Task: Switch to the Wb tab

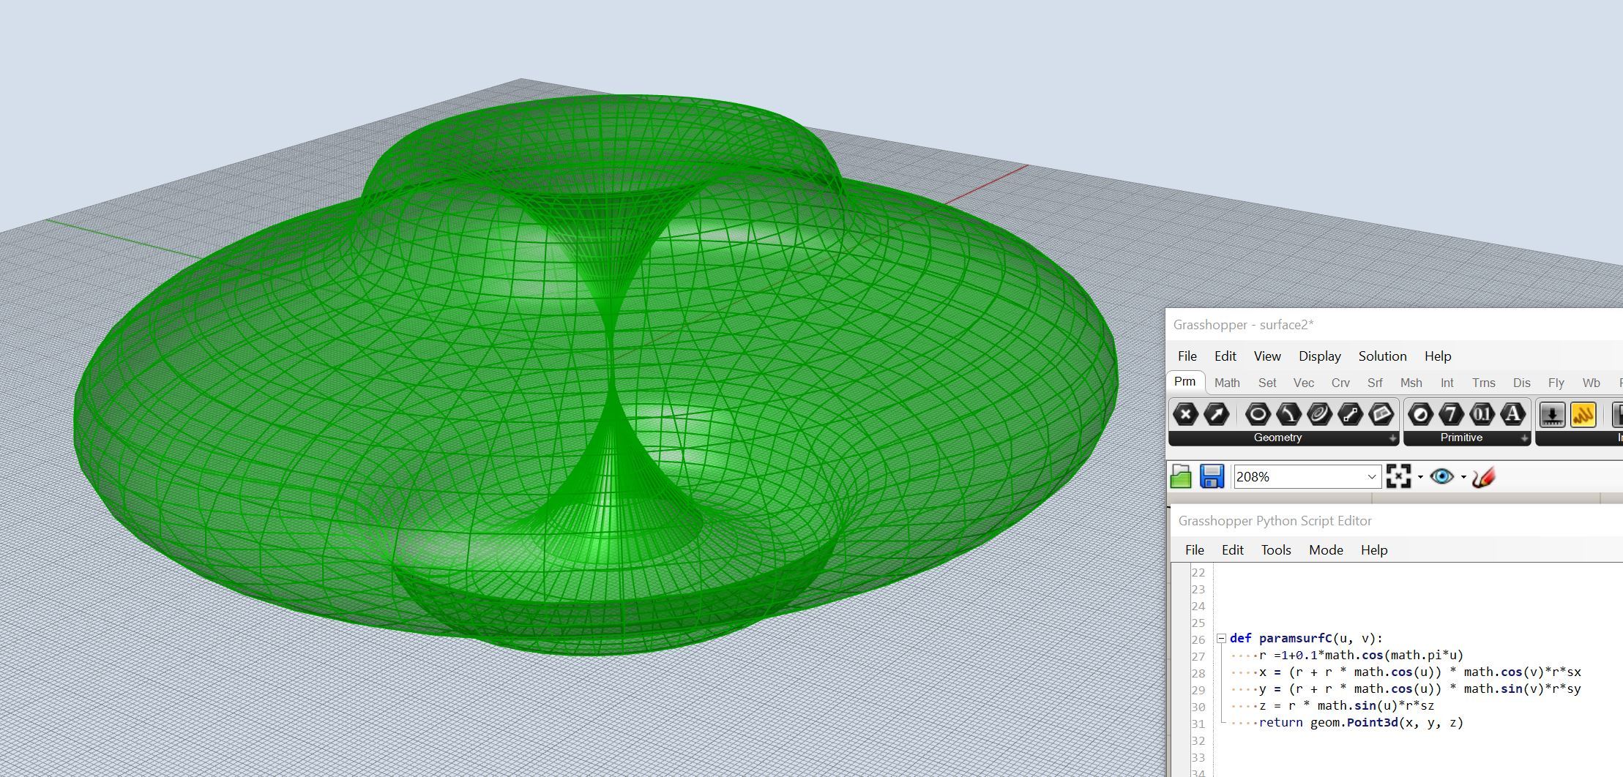Action: [1592, 383]
